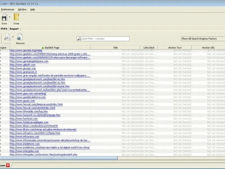This screenshot has width=225, height=169.
Task: Open illi-pro.com winup-actualiza-windows link
Action: 43,130
